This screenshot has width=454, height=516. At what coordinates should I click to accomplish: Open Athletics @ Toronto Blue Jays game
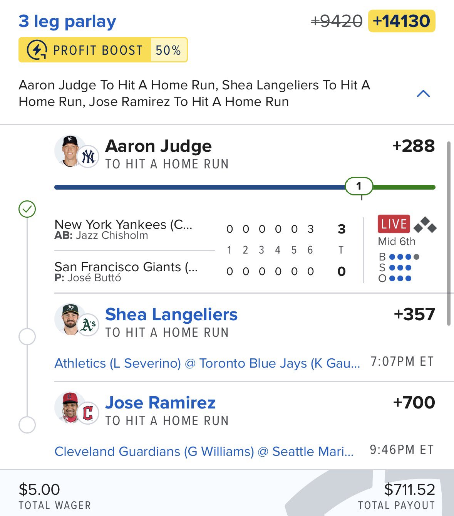[x=207, y=363]
